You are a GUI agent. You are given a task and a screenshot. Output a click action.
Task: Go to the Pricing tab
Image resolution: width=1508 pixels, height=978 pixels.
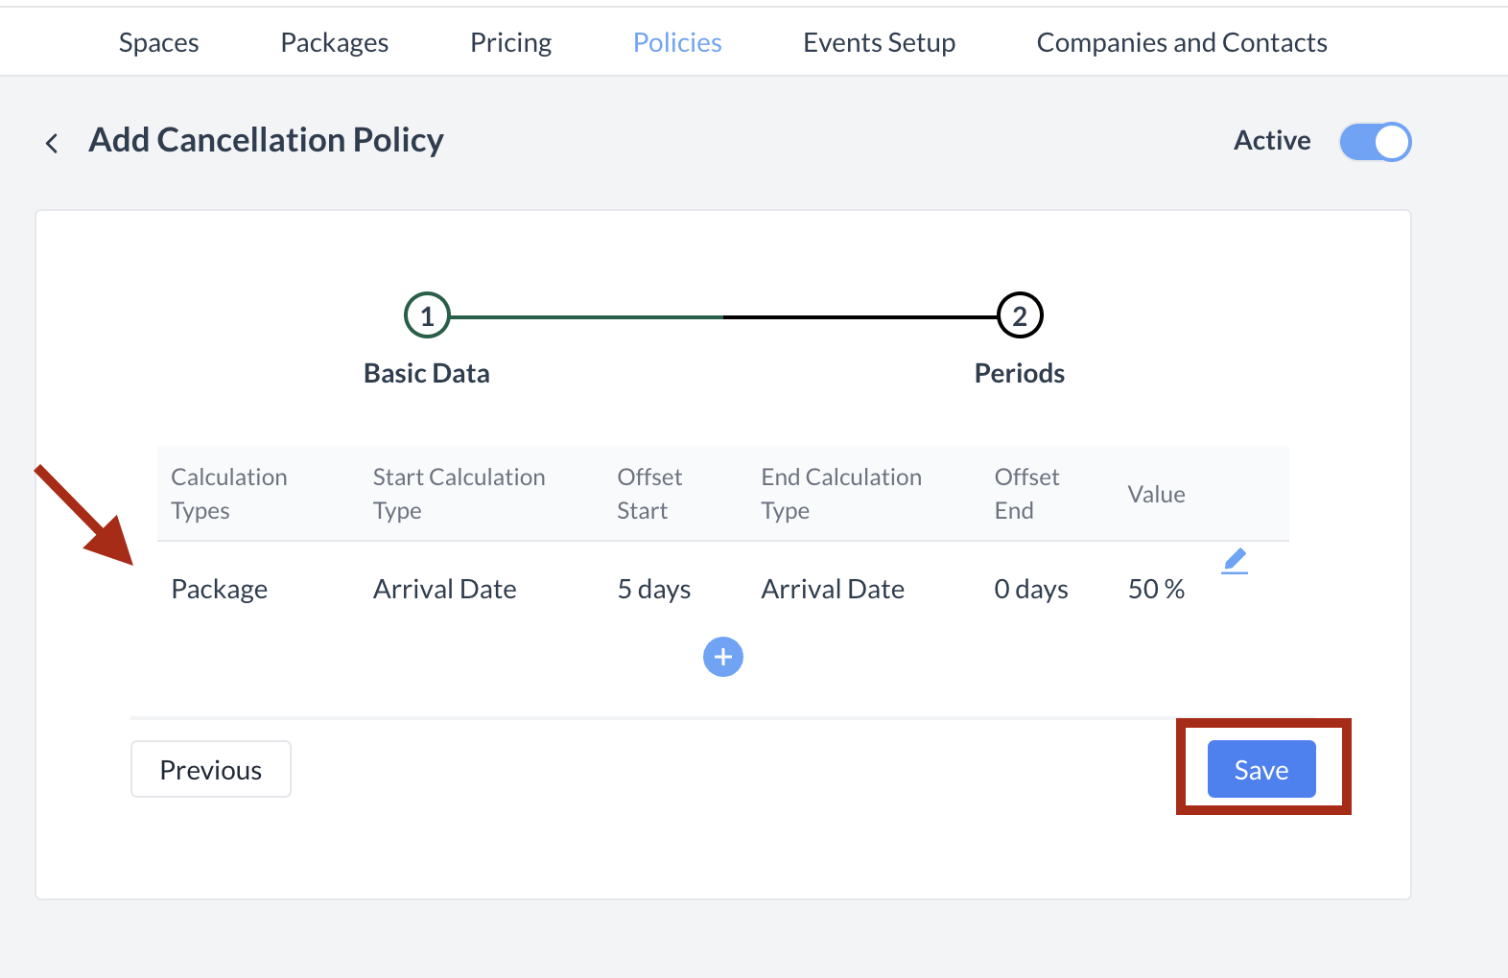510,43
